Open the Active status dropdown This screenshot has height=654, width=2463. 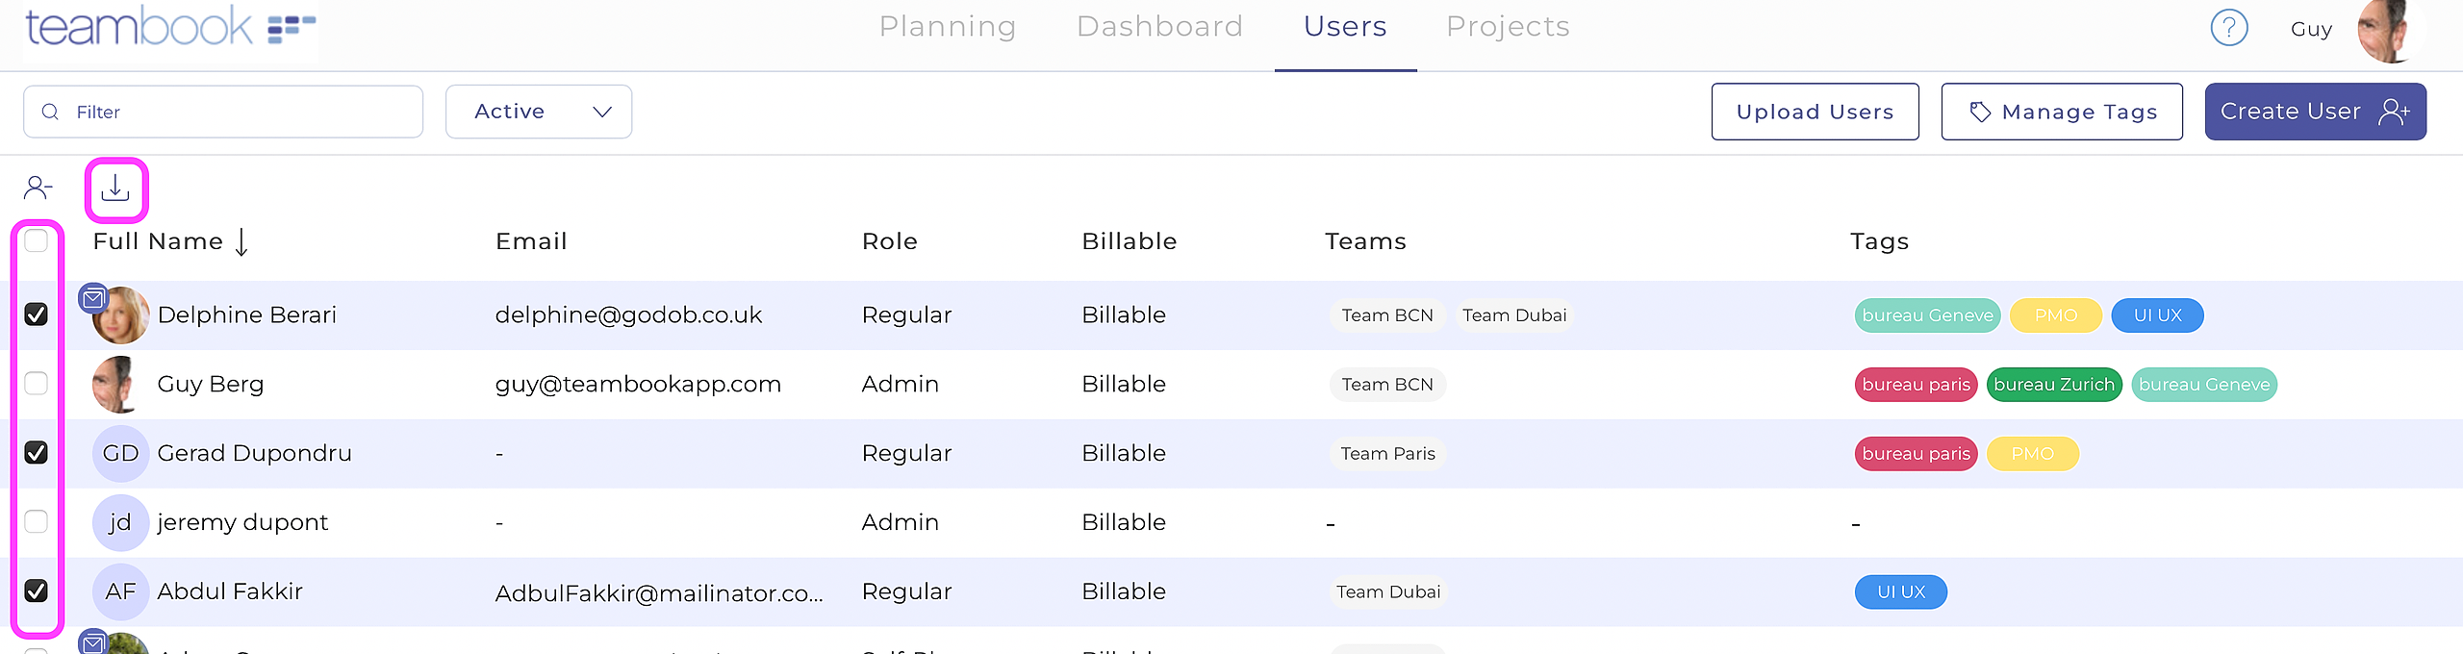coord(539,112)
